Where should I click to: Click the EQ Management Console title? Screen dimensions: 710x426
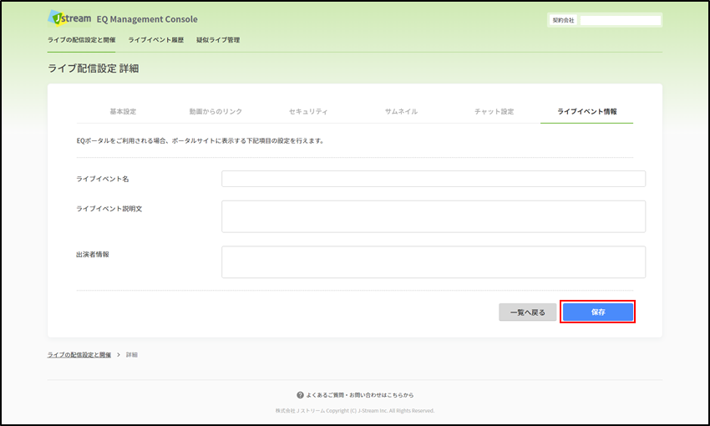click(x=147, y=19)
